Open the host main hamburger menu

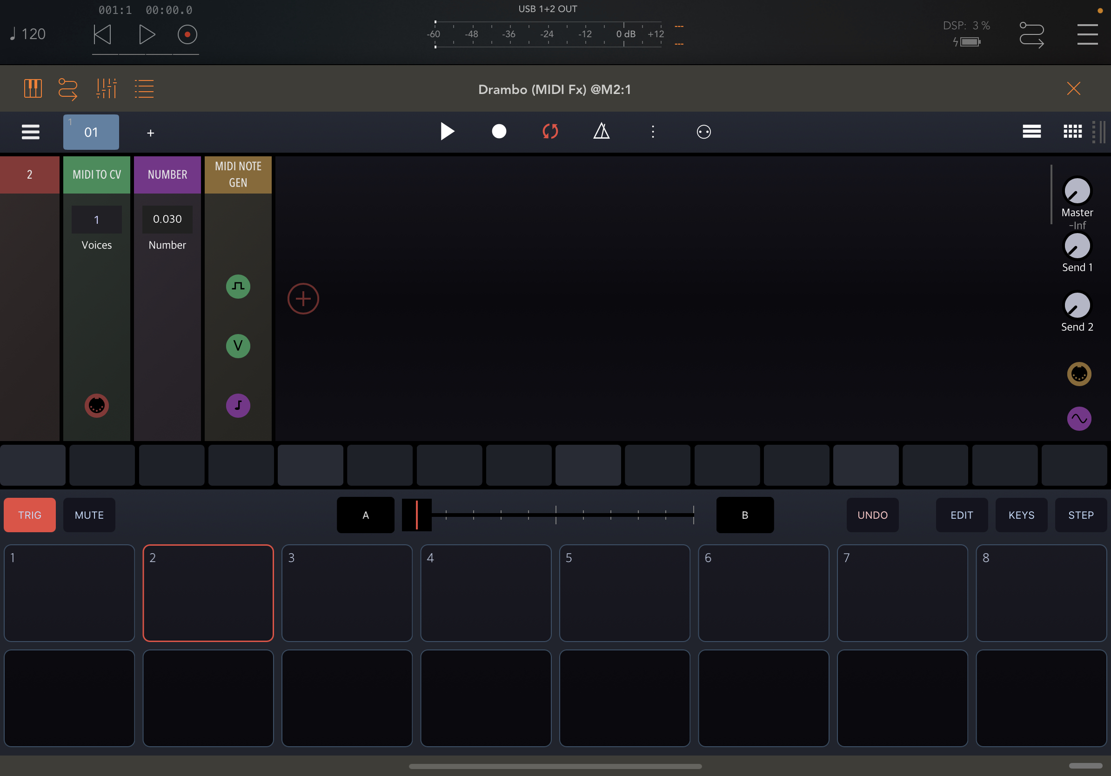(1087, 35)
